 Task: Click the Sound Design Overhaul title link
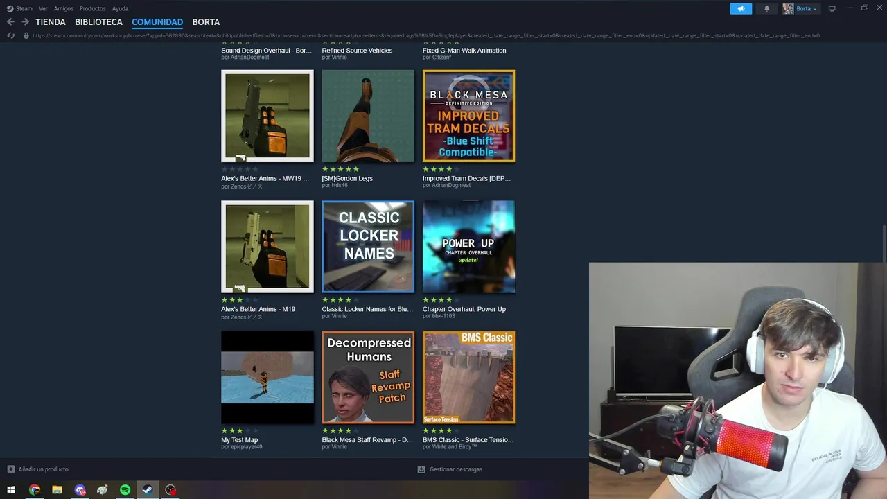coord(266,51)
